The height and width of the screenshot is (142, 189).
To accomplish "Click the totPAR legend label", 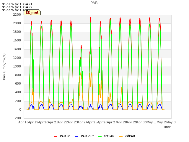I will tap(109, 136).
